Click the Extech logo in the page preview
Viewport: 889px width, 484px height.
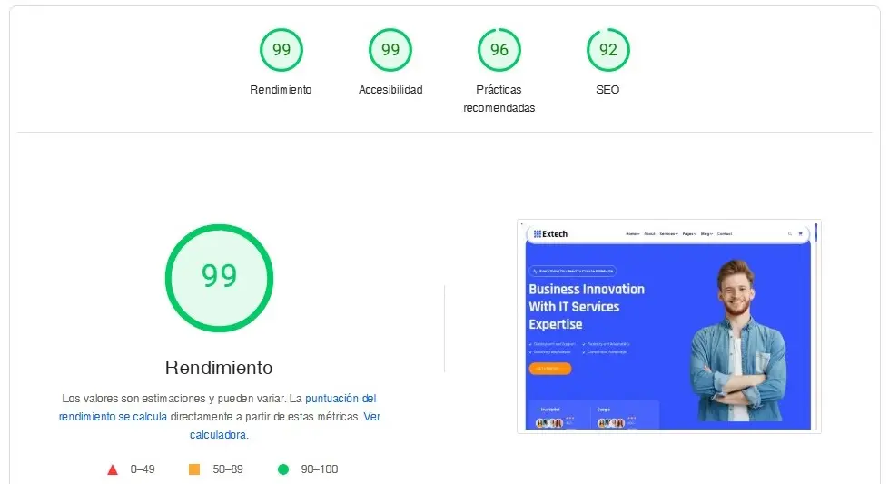pyautogui.click(x=550, y=234)
